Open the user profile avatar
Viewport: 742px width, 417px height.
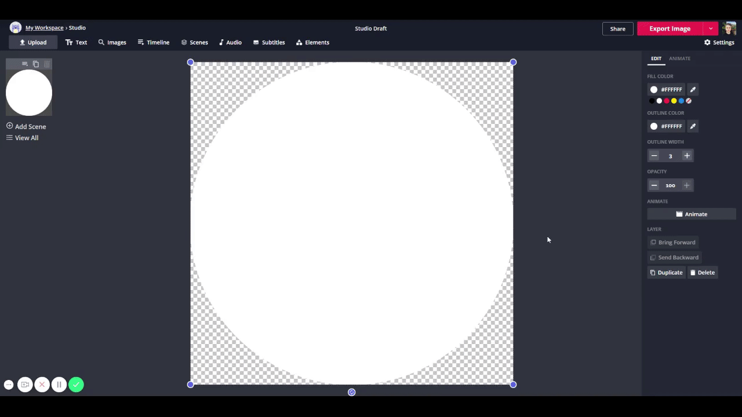click(x=729, y=28)
